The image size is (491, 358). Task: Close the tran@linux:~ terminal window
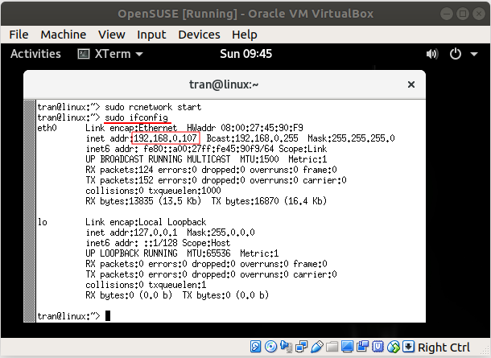coord(411,84)
